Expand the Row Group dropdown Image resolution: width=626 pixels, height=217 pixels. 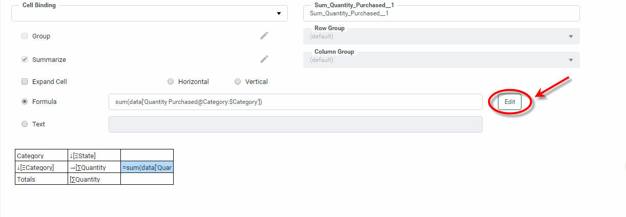coord(571,36)
